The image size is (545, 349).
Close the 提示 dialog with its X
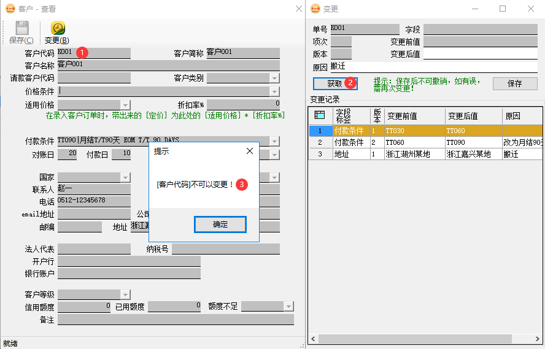point(249,151)
